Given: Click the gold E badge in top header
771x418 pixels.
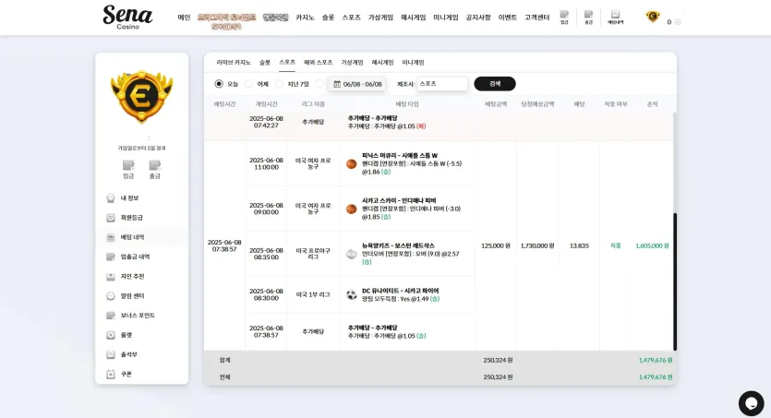Looking at the screenshot, I should click(x=653, y=17).
